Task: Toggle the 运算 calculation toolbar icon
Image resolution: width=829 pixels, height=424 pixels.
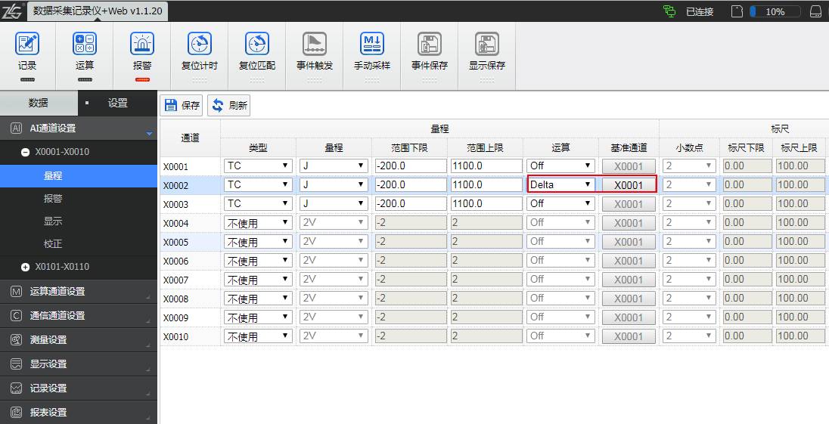Action: 85,45
